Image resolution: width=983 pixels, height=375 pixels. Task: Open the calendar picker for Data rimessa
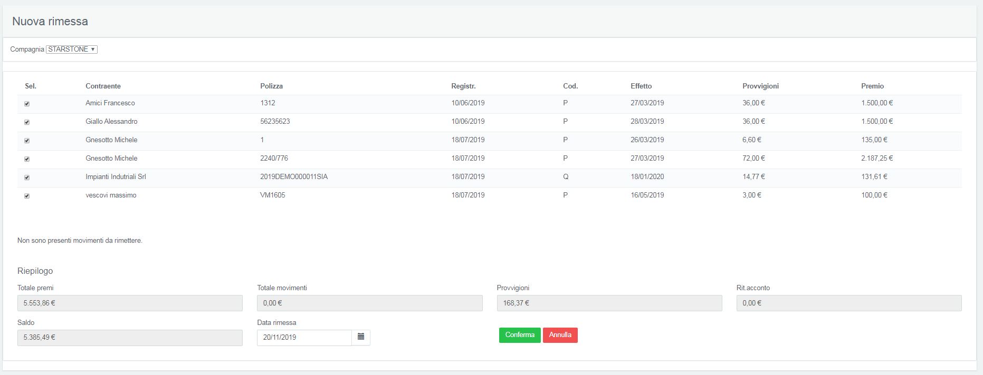(x=361, y=337)
